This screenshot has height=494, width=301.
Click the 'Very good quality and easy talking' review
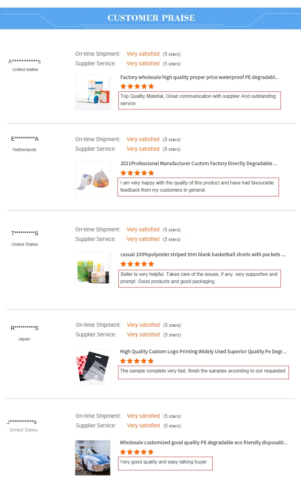point(165,462)
